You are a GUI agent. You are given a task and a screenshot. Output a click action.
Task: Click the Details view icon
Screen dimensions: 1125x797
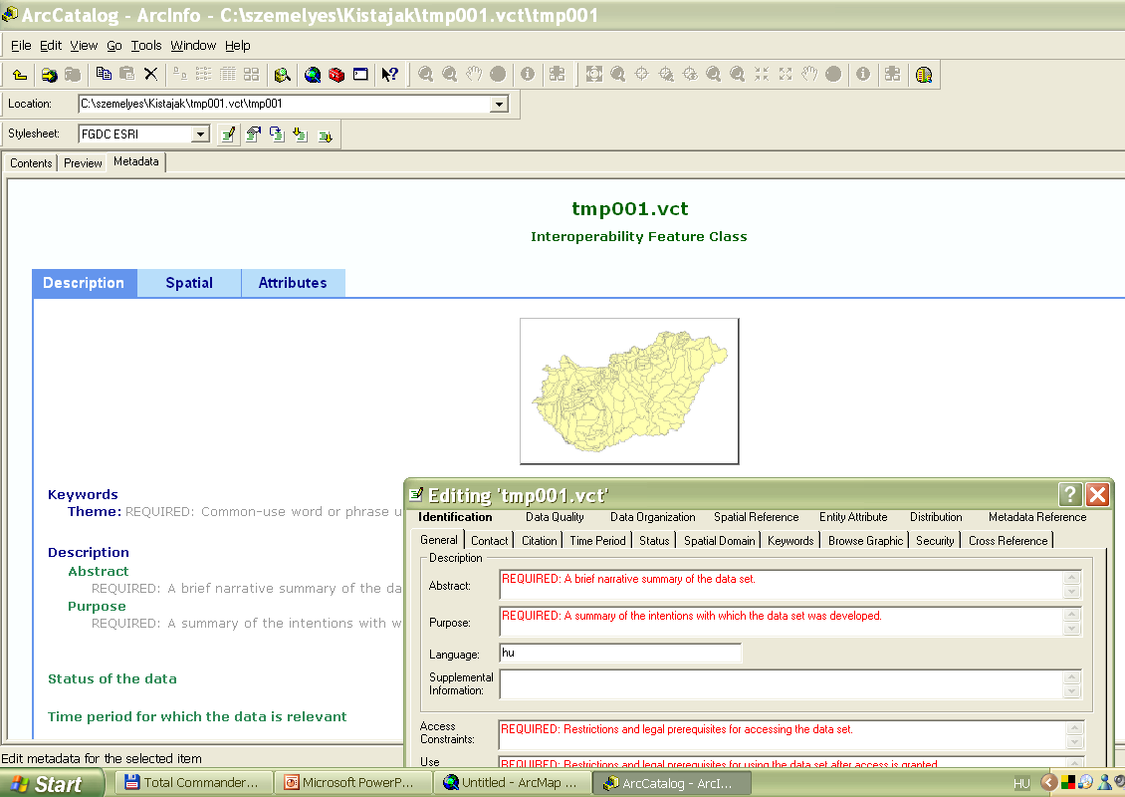click(227, 74)
